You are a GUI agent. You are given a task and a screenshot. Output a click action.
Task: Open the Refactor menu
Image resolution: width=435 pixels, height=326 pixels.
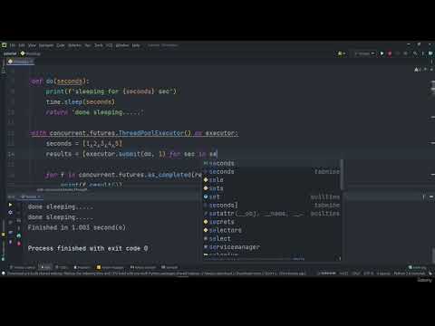pyautogui.click(x=74, y=45)
